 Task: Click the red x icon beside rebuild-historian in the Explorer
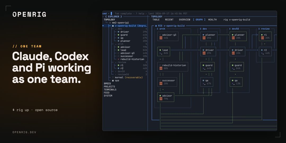(x=118, y=59)
